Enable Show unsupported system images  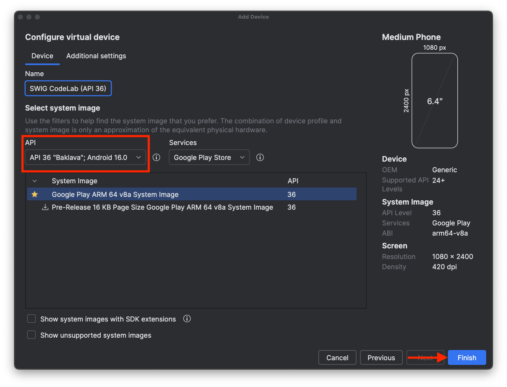[31, 335]
